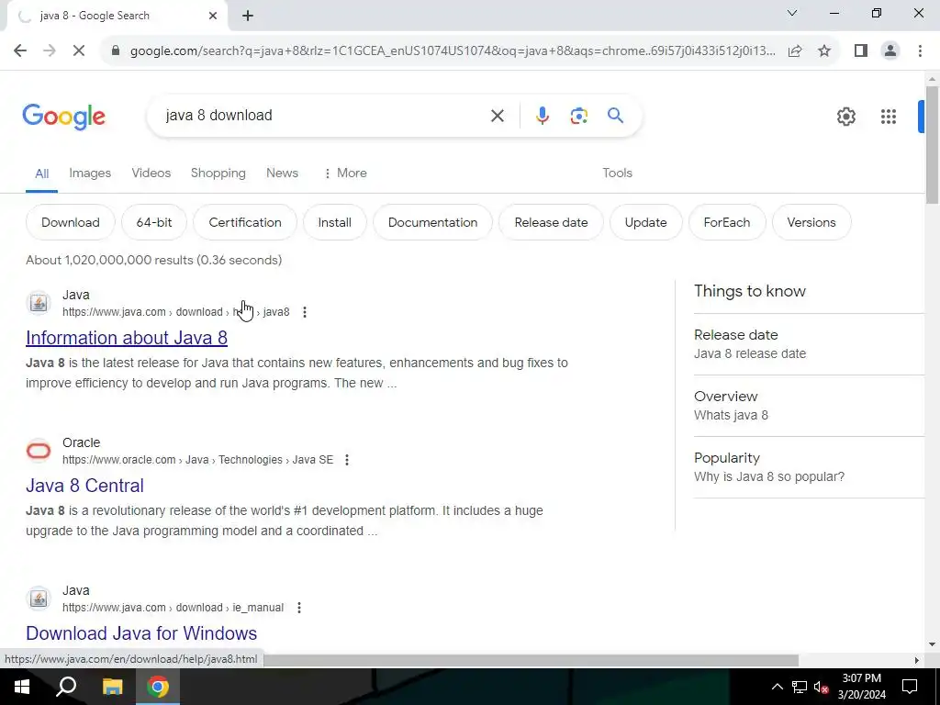940x705 pixels.
Task: Bookmark this page with the star icon
Action: [824, 51]
